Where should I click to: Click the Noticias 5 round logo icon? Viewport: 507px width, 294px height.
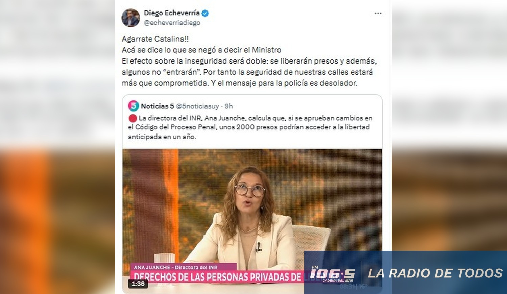[x=134, y=106]
